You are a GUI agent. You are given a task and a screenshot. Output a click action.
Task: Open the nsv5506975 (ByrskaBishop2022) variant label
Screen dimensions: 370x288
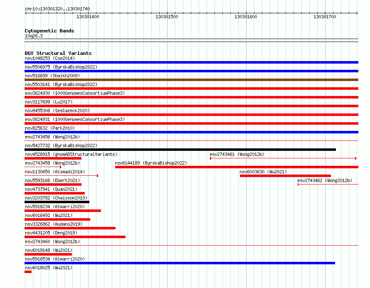(61, 67)
